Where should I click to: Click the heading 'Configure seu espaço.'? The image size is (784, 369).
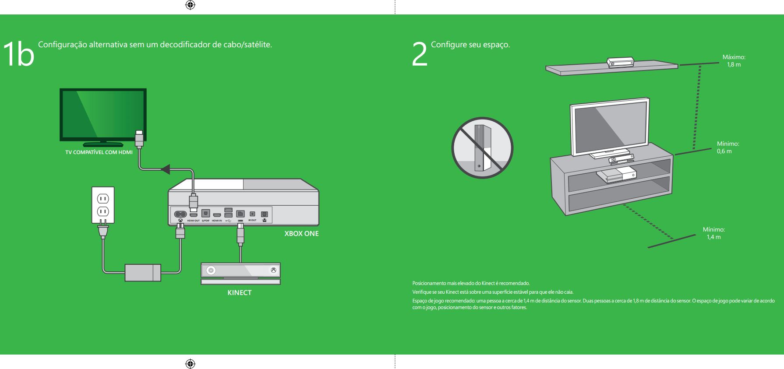pos(470,45)
